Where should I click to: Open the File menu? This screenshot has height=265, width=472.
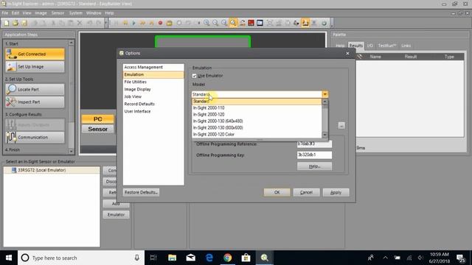tap(5, 13)
